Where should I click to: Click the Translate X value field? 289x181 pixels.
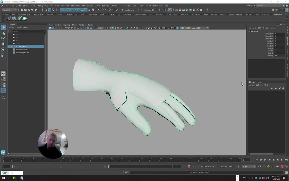[x=280, y=34]
